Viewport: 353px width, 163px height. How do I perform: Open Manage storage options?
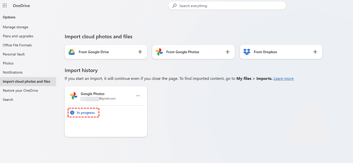(16, 27)
